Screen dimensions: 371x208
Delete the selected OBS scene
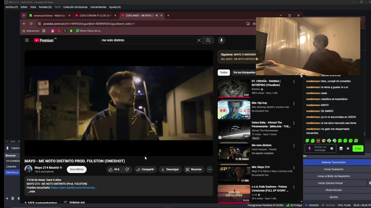(12, 198)
